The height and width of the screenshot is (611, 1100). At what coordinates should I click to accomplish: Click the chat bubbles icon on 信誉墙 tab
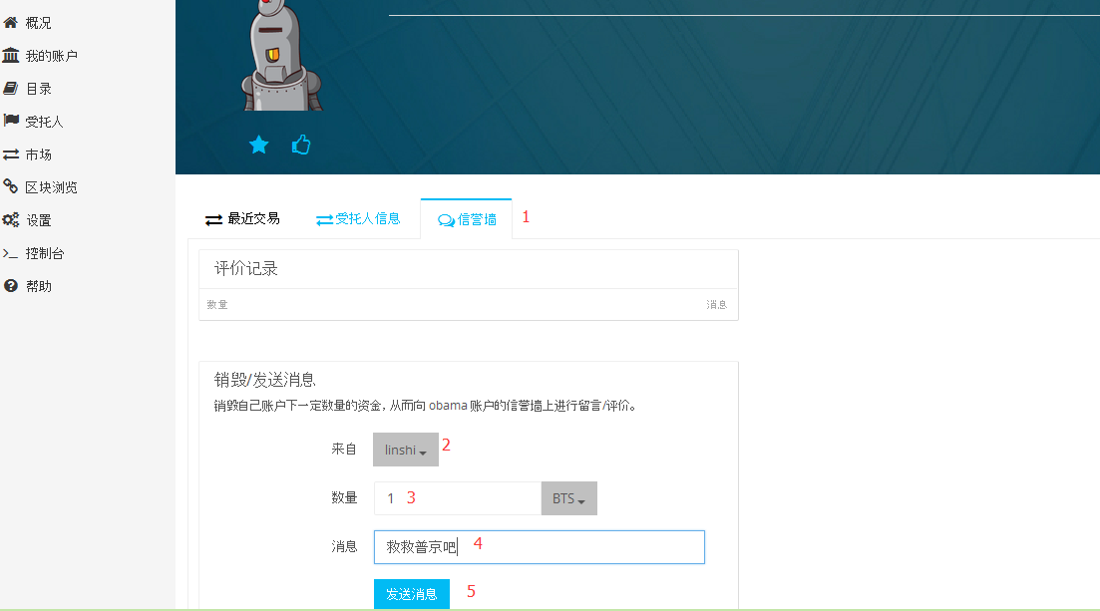446,221
